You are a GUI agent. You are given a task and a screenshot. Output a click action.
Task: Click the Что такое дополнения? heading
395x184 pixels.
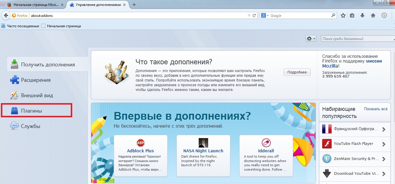174,62
